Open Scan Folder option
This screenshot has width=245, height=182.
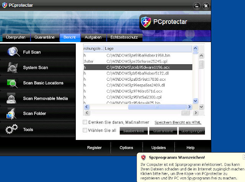point(38,114)
